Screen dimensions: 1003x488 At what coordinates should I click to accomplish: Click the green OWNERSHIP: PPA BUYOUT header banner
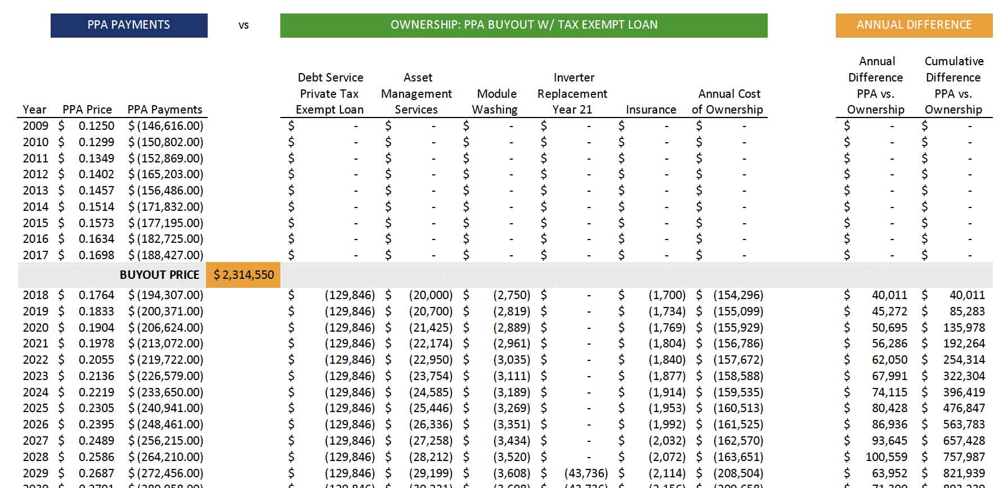[x=523, y=25]
